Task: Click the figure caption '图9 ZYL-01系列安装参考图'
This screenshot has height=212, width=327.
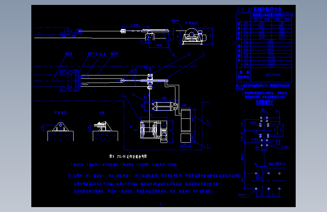Action: tap(128, 156)
